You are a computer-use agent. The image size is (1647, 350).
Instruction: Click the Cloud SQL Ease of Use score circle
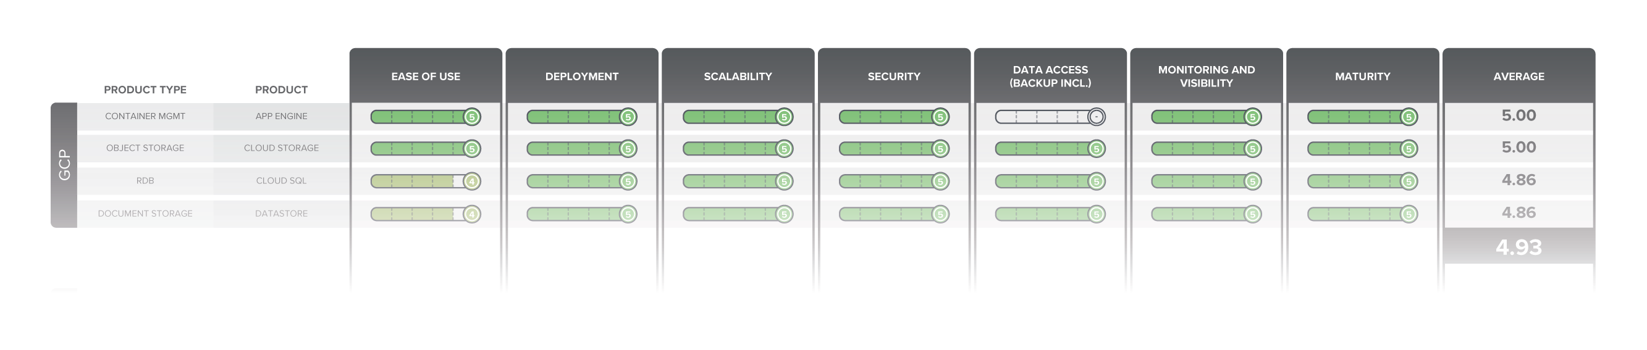[x=472, y=181]
